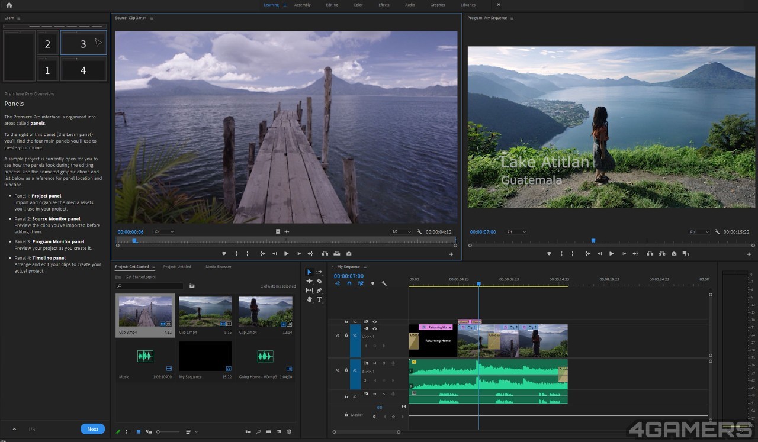Open Project: Untitled tab
The image size is (758, 442).
point(177,267)
